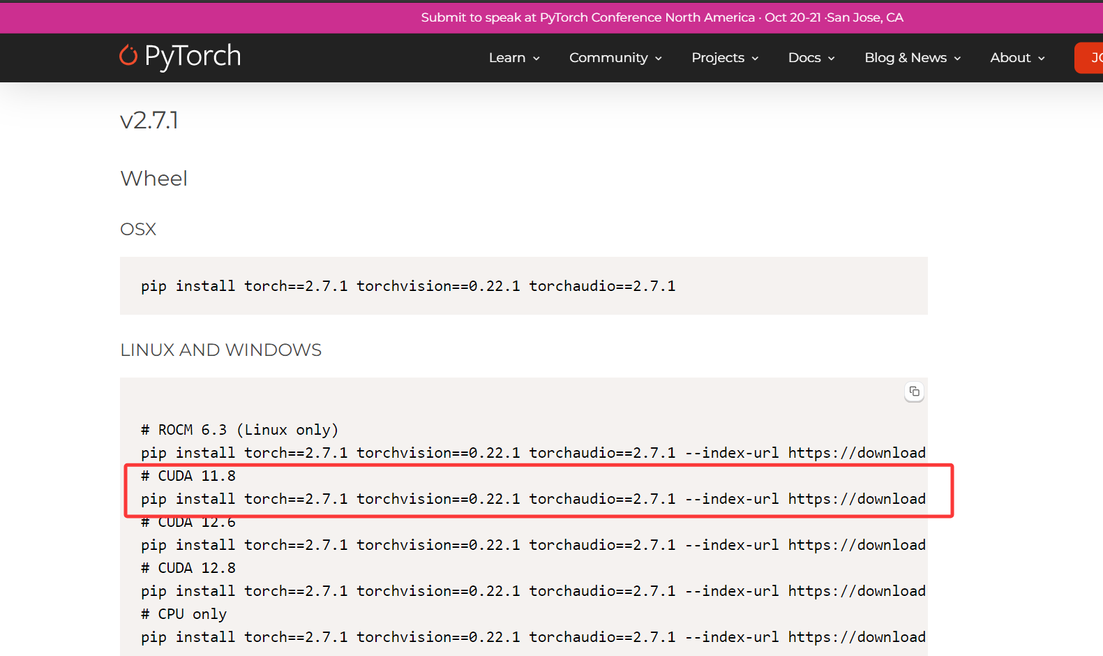Open the PyTorch Conference announcement banner
1103x656 pixels.
point(662,17)
